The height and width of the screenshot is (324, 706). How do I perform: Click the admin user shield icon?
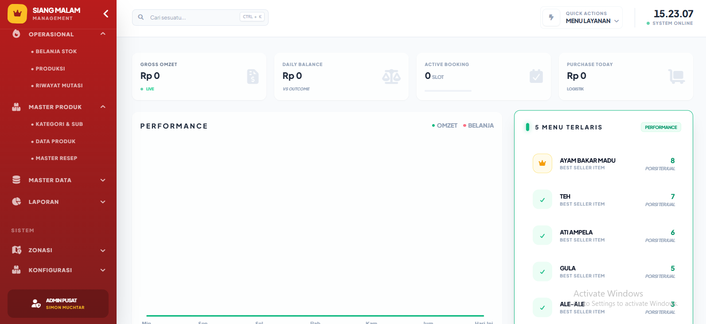[x=36, y=304]
